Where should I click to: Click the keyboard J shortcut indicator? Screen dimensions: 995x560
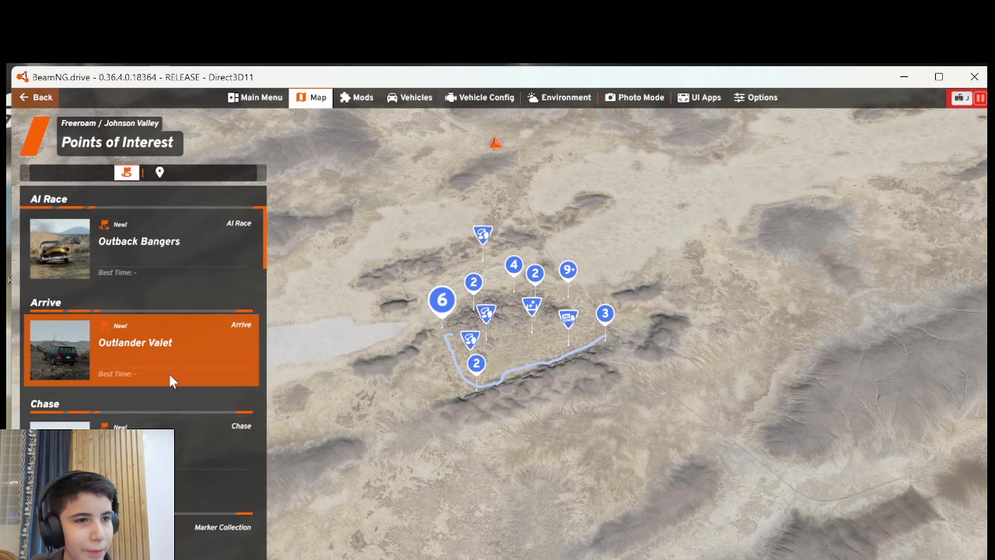962,98
